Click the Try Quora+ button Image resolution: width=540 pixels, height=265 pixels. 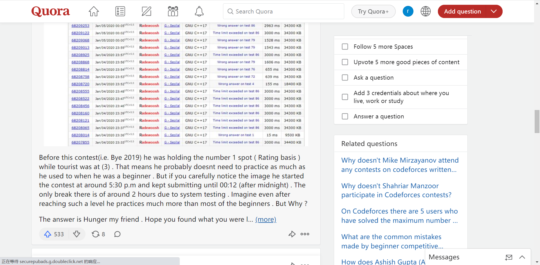click(373, 12)
